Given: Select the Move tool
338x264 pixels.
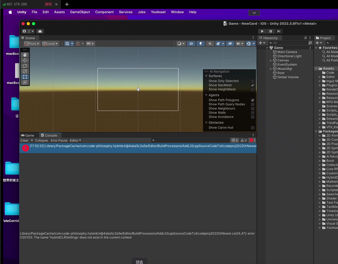Looking at the screenshot, I should click(x=25, y=60).
